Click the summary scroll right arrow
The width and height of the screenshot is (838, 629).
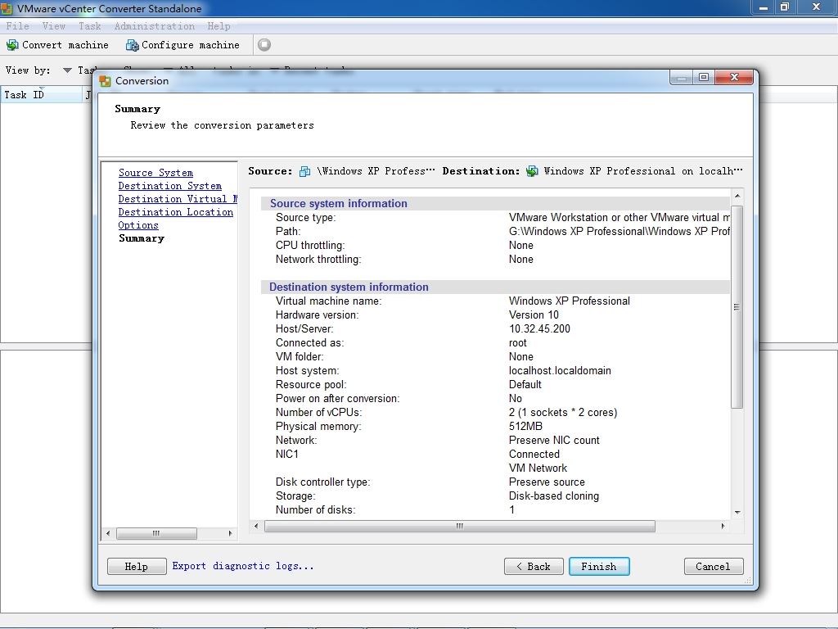(723, 527)
